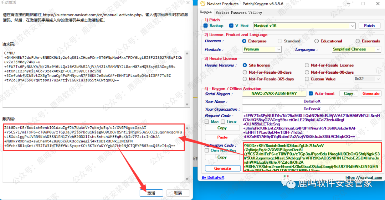Screen dimensions: 385x200
Task: Click the Your Name input field
Action: [x=312, y=101]
